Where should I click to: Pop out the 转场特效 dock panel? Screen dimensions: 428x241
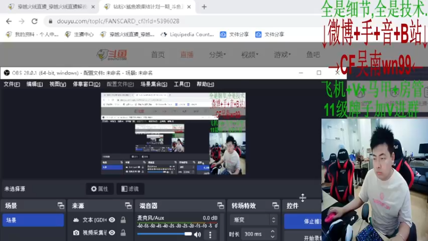pos(276,206)
